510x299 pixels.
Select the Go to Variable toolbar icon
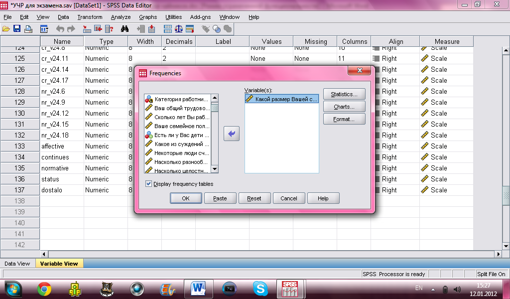(98, 29)
